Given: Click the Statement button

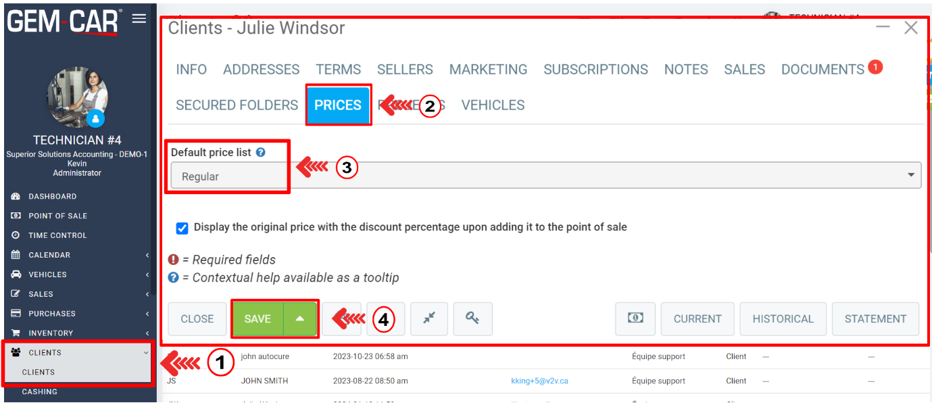Looking at the screenshot, I should pyautogui.click(x=875, y=318).
